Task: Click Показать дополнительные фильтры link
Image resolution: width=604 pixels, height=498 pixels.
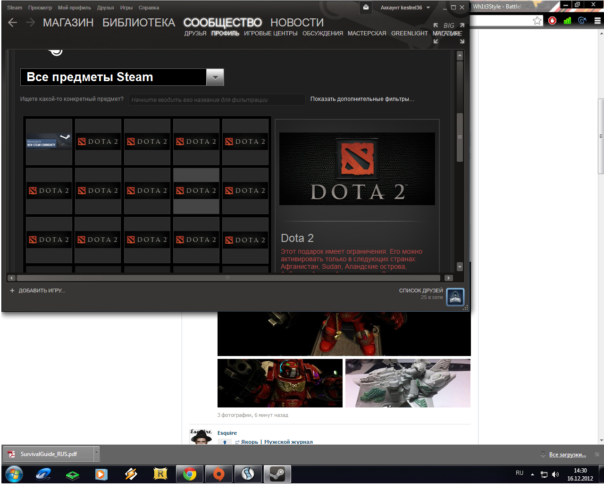Action: pyautogui.click(x=362, y=99)
